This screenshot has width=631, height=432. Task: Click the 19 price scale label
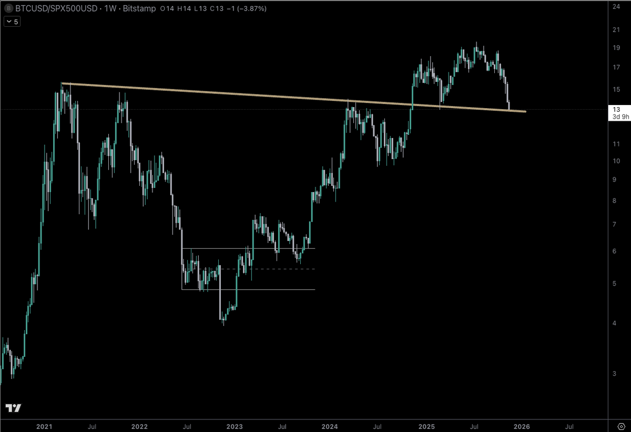coord(617,48)
